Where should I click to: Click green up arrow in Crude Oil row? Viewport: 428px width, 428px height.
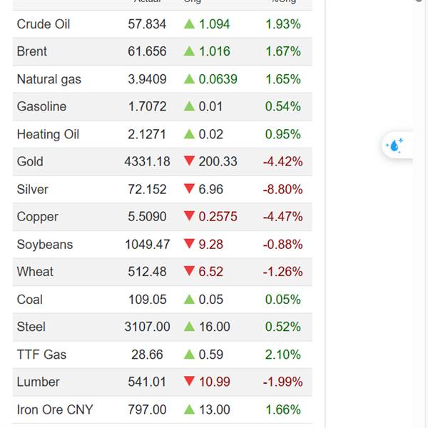click(x=189, y=24)
